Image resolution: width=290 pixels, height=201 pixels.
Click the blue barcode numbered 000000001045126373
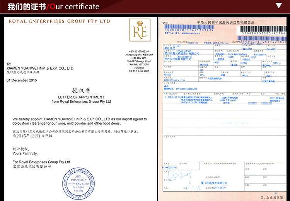(x=189, y=28)
